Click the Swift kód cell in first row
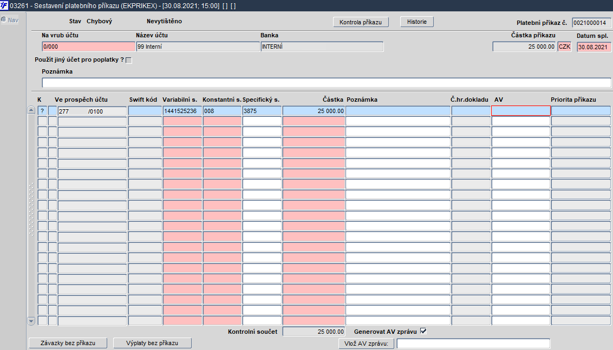The image size is (613, 350). click(145, 111)
